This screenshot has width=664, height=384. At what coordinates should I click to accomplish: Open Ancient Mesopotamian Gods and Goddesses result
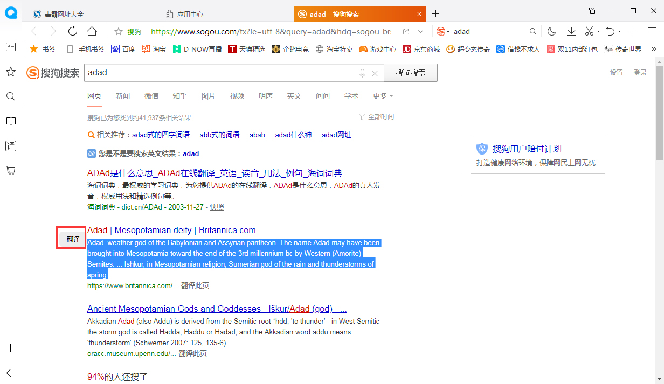(217, 309)
